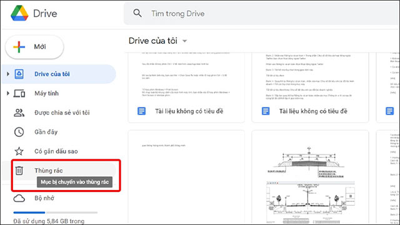
Task: Click first document's title 'Tài liệu không có tiêu đề'
Action: (x=189, y=111)
